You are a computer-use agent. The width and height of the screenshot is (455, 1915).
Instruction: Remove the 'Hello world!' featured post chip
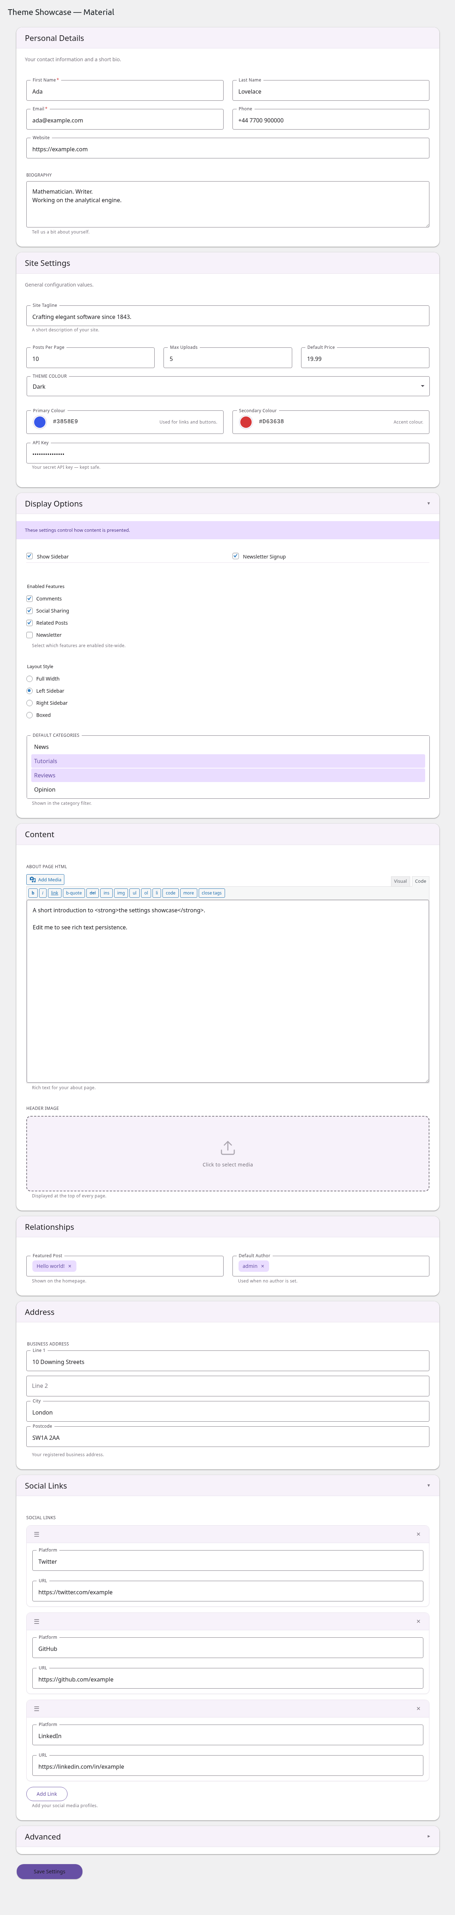[70, 1266]
